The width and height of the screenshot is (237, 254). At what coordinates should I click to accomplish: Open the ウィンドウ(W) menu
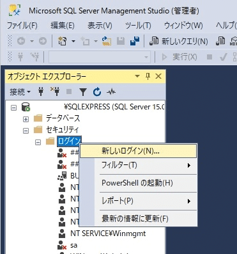(183, 26)
